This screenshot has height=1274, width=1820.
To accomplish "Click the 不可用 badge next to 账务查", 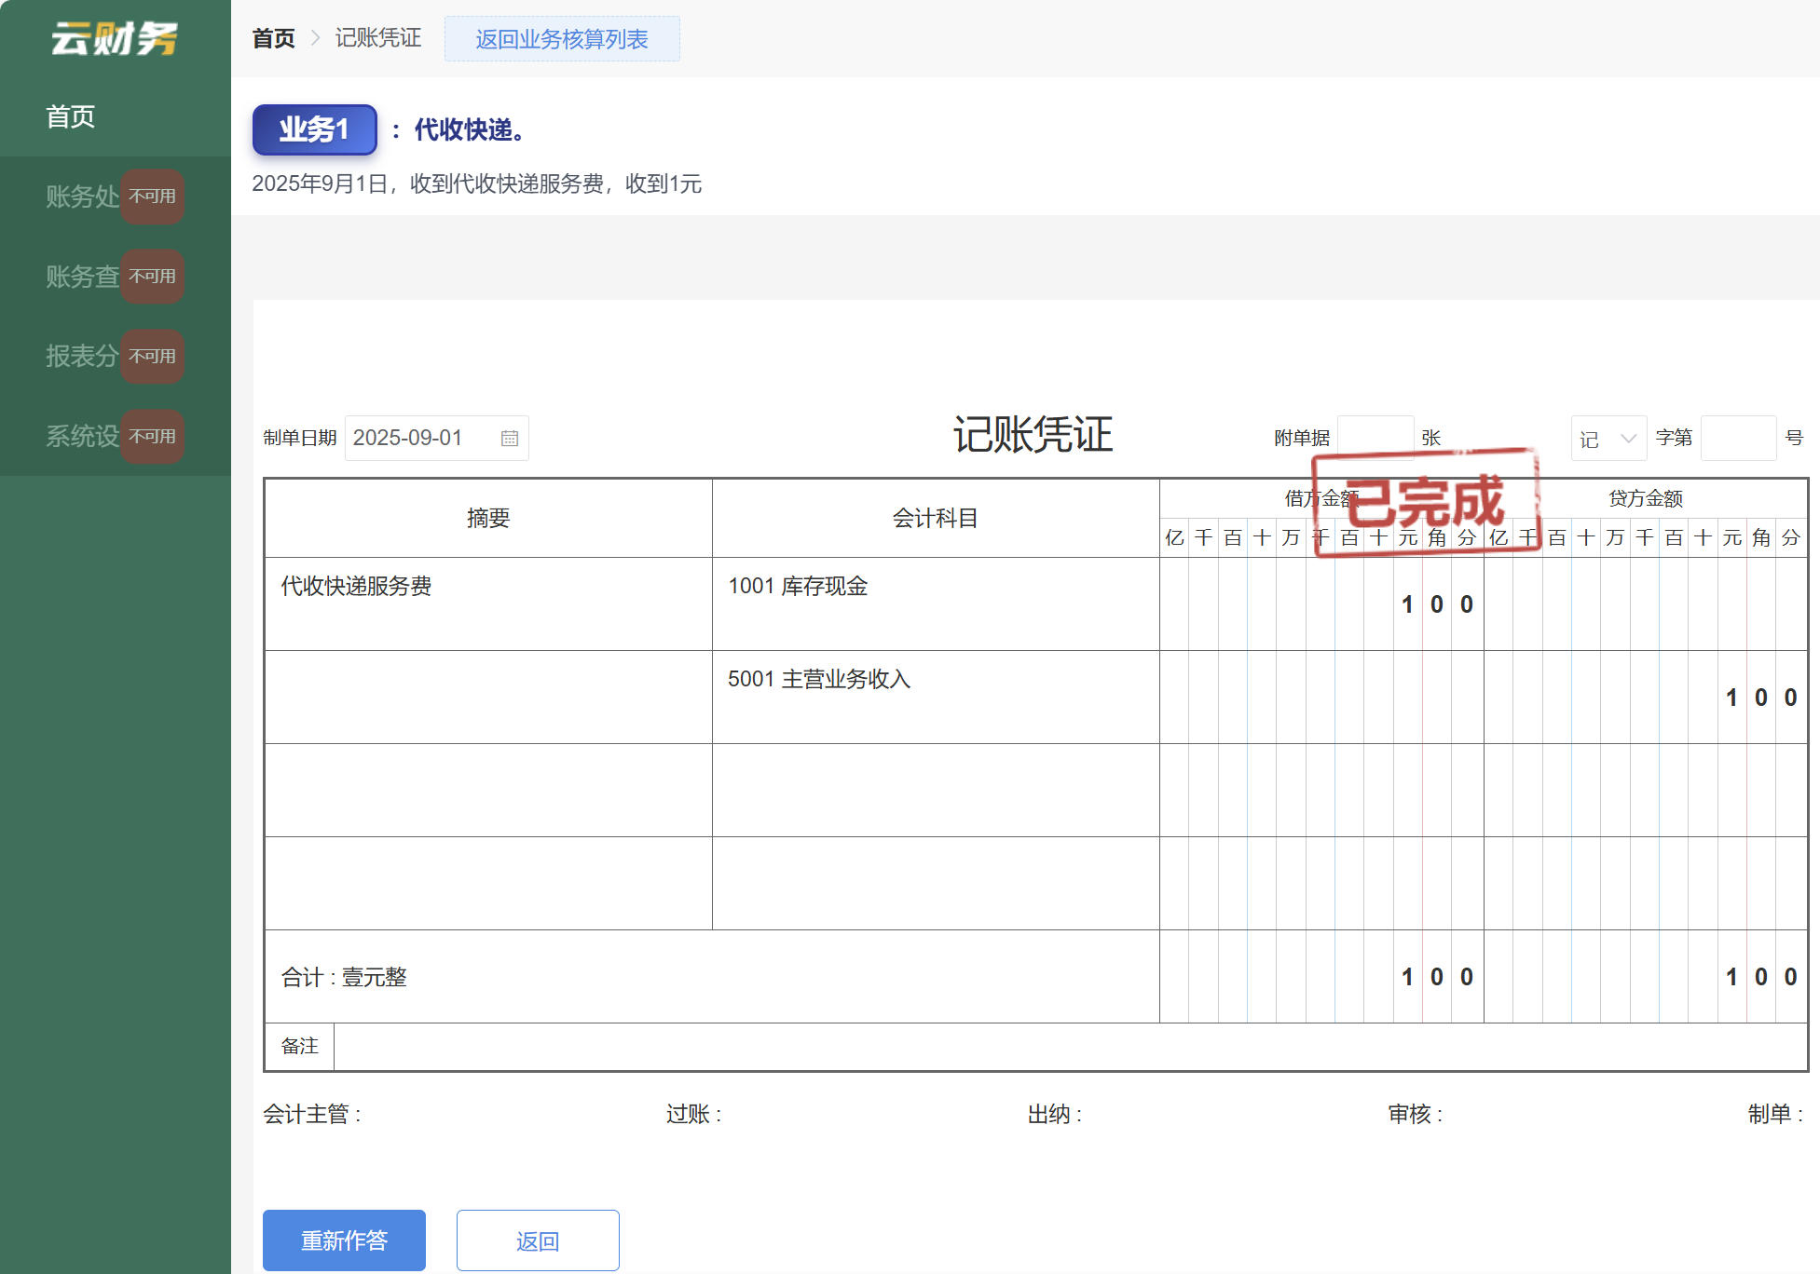I will [x=152, y=277].
